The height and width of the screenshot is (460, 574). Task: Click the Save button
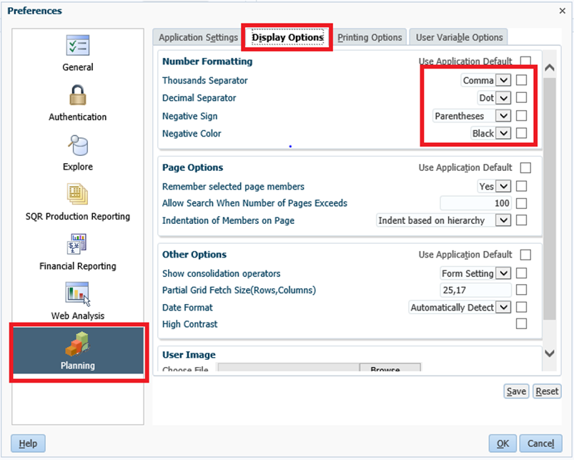(516, 391)
